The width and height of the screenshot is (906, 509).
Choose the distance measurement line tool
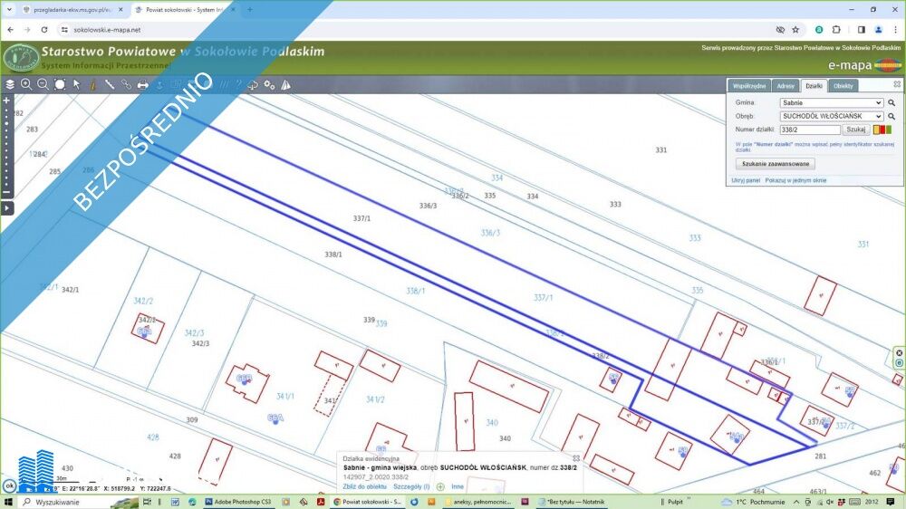coord(110,84)
